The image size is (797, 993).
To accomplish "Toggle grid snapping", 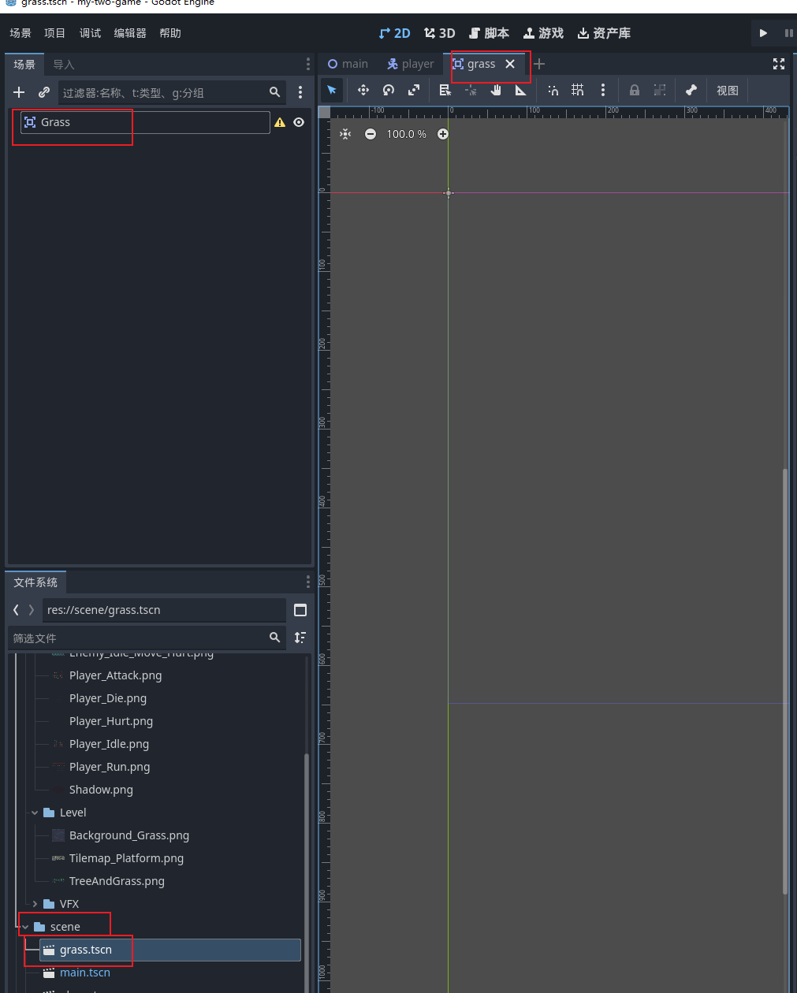I will coord(578,90).
